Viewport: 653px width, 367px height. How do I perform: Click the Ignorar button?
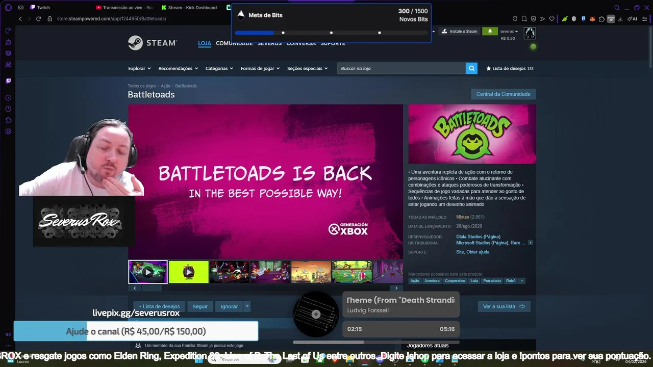(x=229, y=306)
